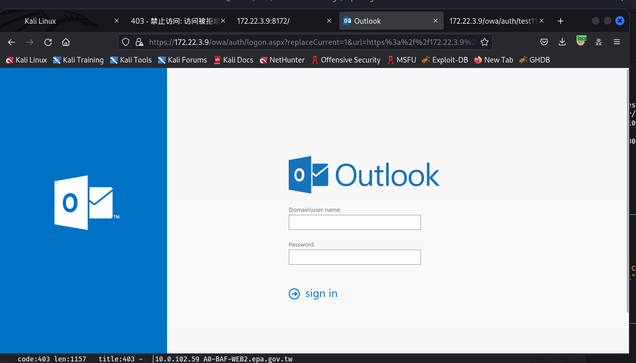Open the Kali Tools bookmark

tap(131, 60)
